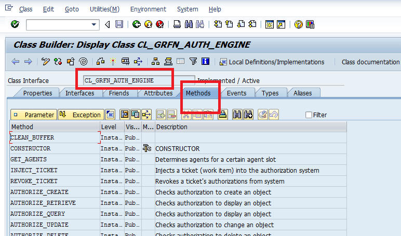Open the command field dropdown arrow
The width and height of the screenshot is (401, 236).
click(94, 25)
